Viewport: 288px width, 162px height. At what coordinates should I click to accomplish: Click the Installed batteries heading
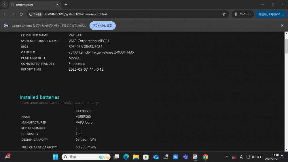[39, 97]
